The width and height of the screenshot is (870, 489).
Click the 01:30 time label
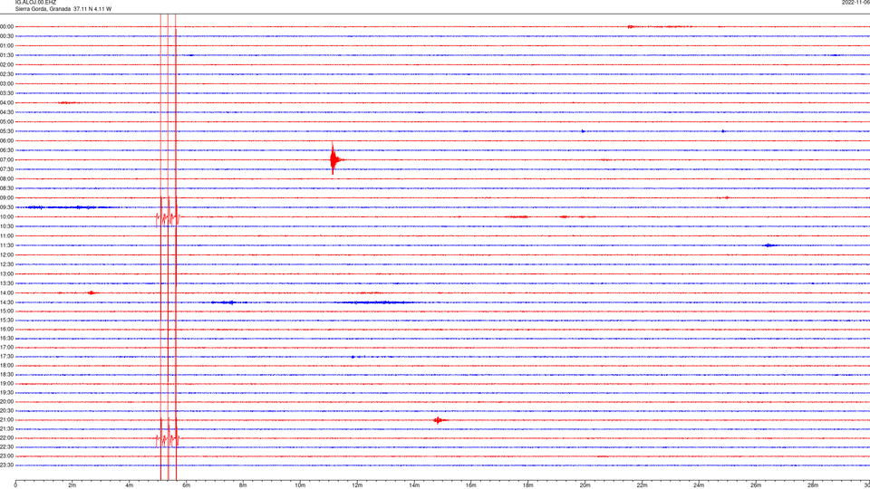pyautogui.click(x=7, y=55)
